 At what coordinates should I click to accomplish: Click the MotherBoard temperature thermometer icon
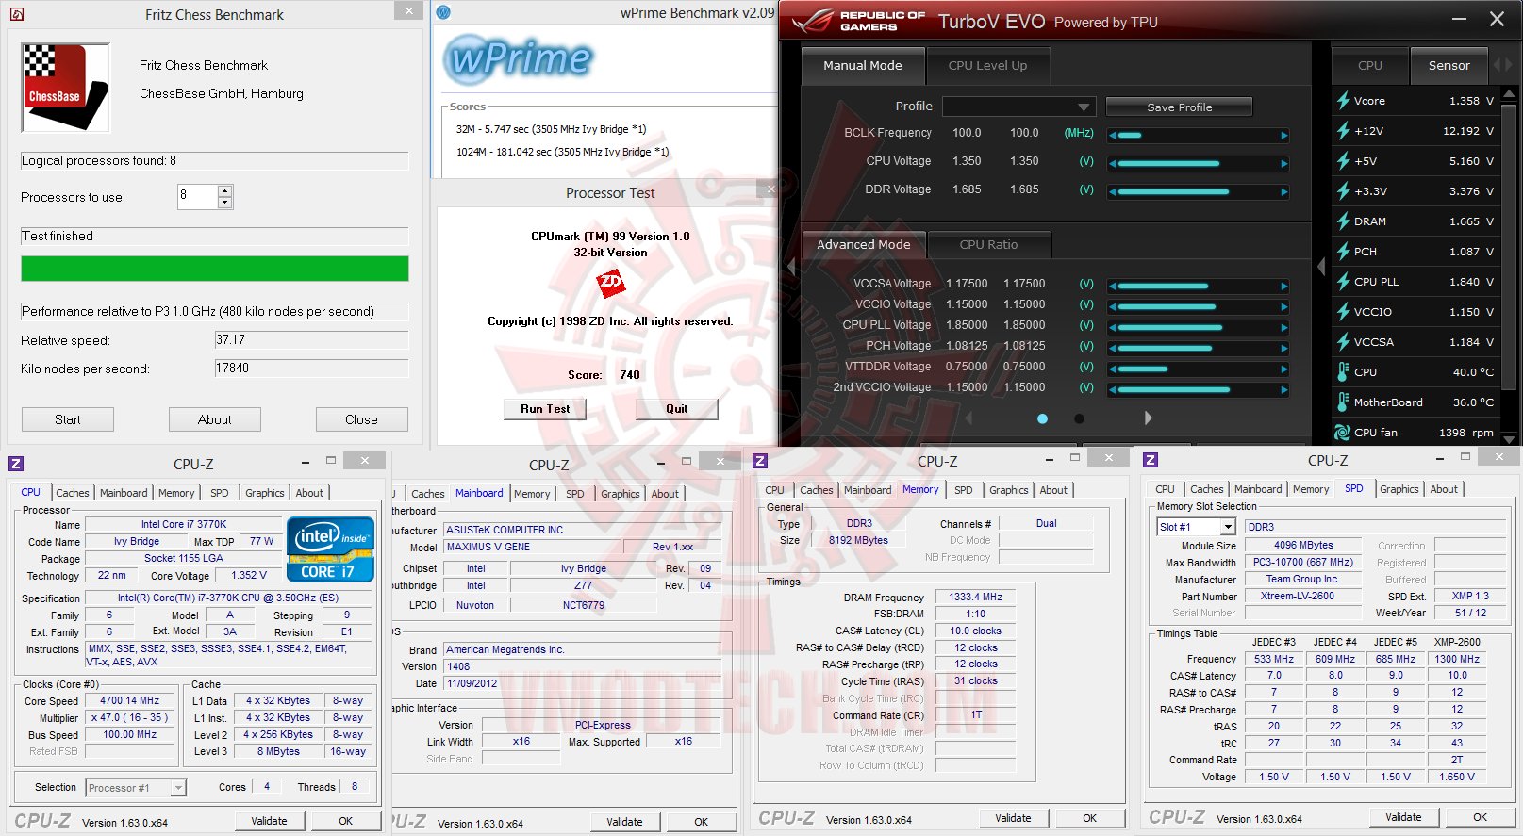pyautogui.click(x=1343, y=402)
